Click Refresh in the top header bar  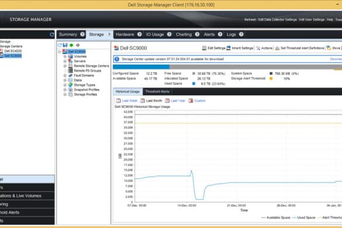pos(250,20)
